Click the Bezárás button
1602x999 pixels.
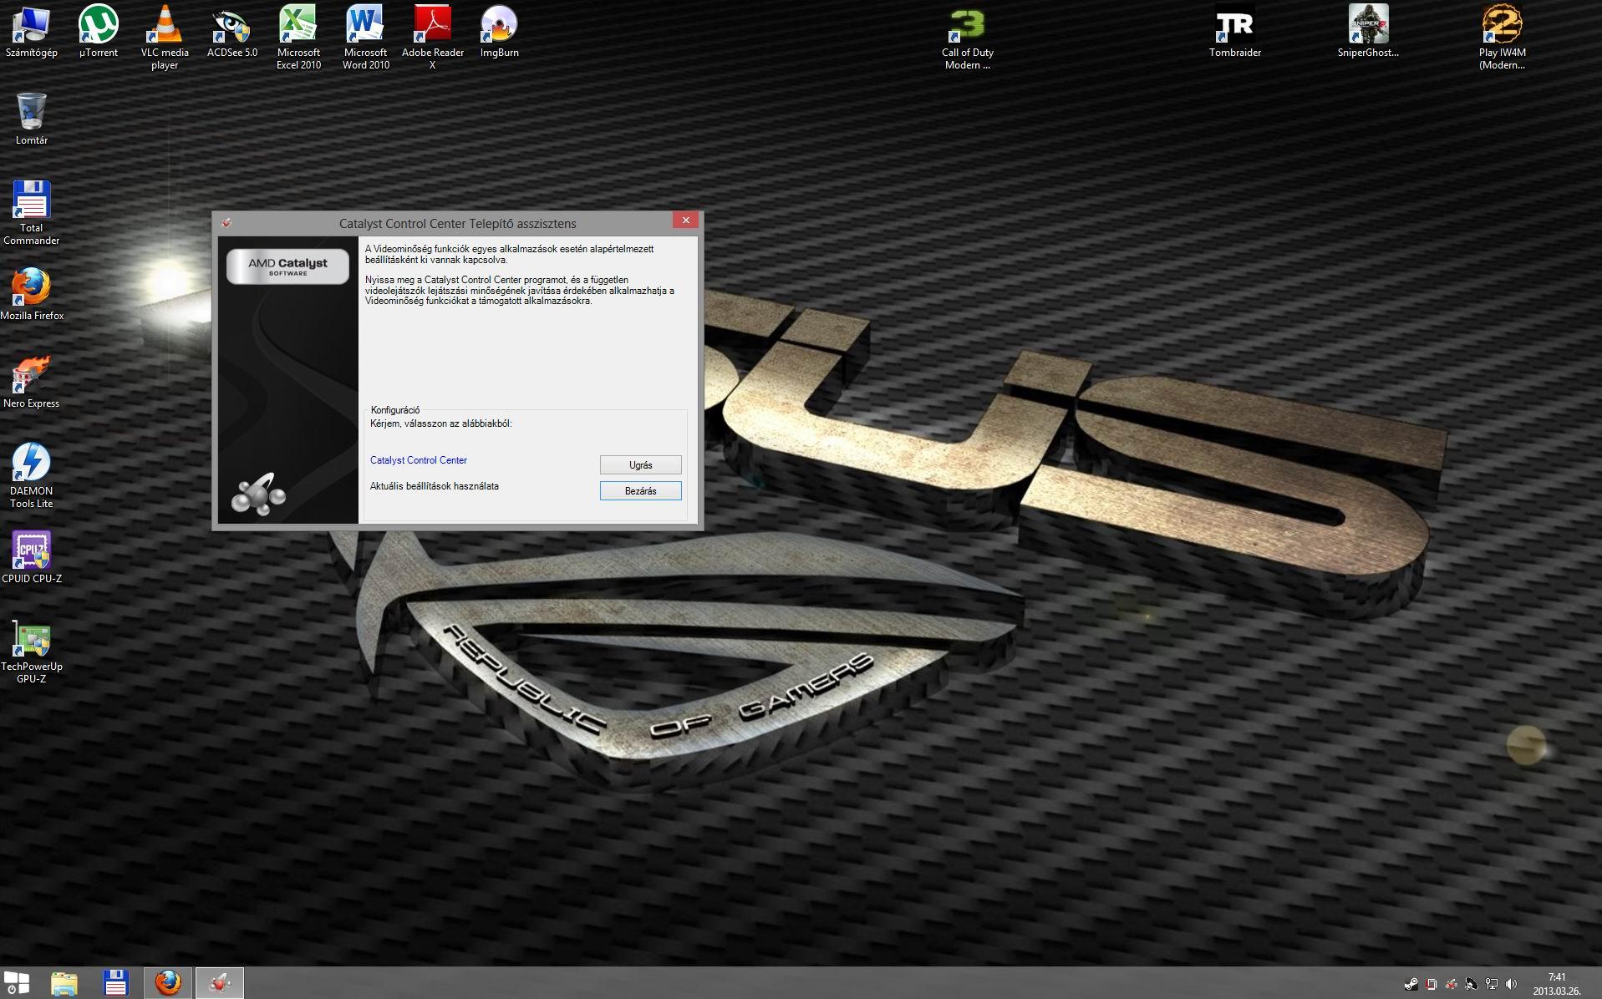[641, 490]
